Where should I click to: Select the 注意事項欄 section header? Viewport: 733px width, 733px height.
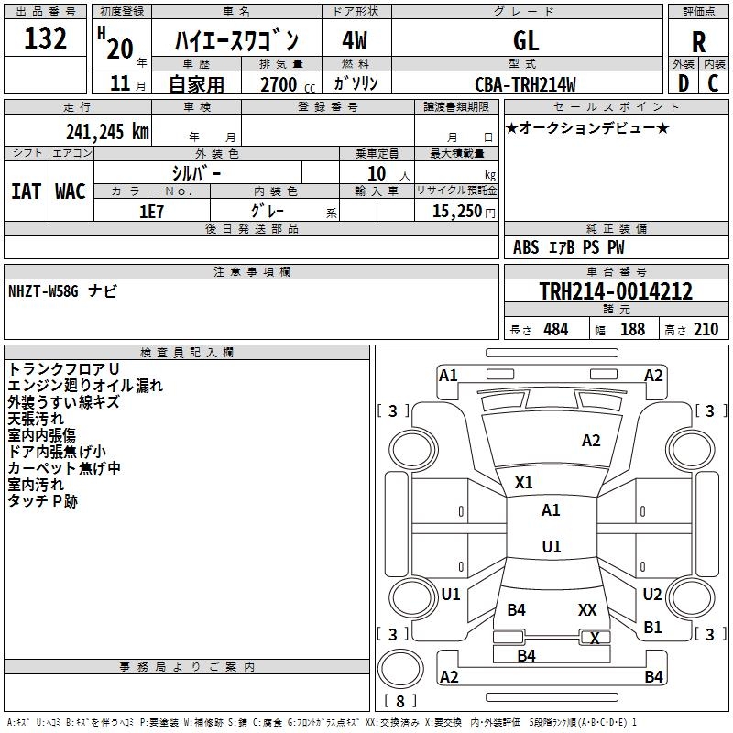coord(251,271)
